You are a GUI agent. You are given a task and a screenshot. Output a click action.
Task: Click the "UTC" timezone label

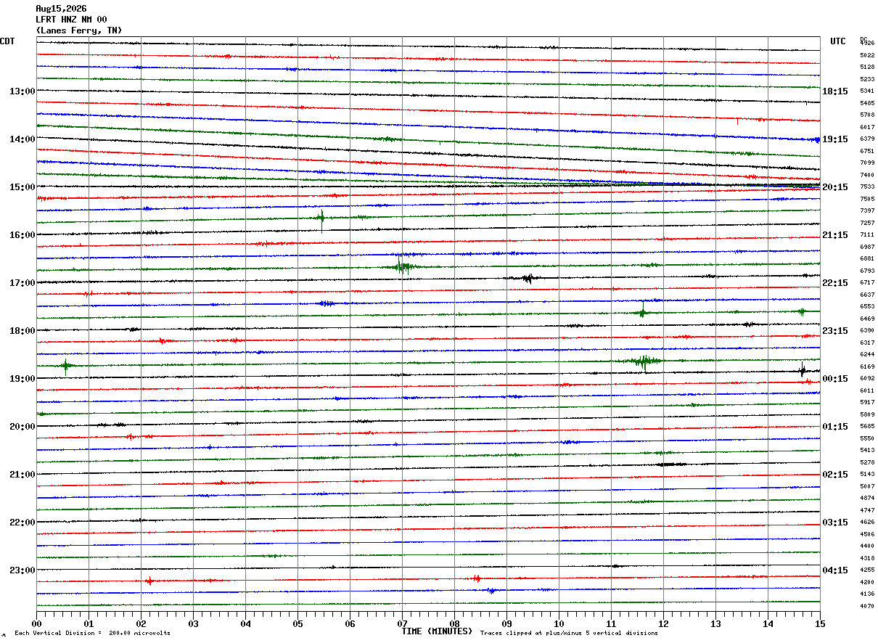[x=838, y=41]
